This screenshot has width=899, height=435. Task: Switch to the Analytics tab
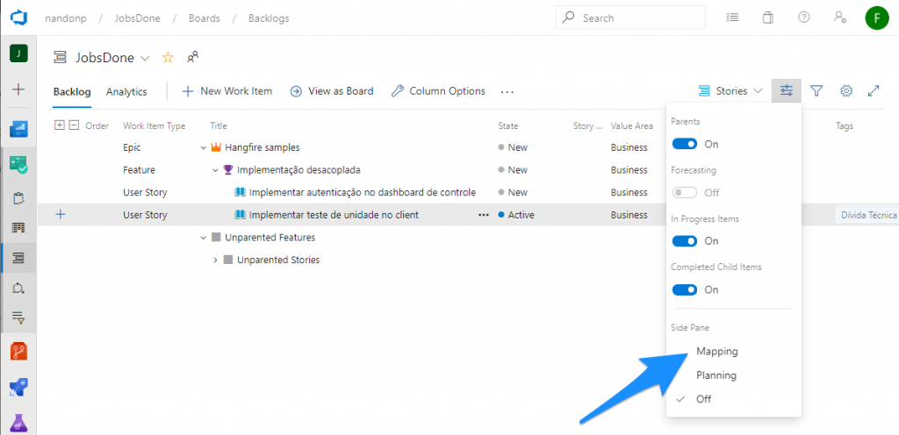pos(126,91)
